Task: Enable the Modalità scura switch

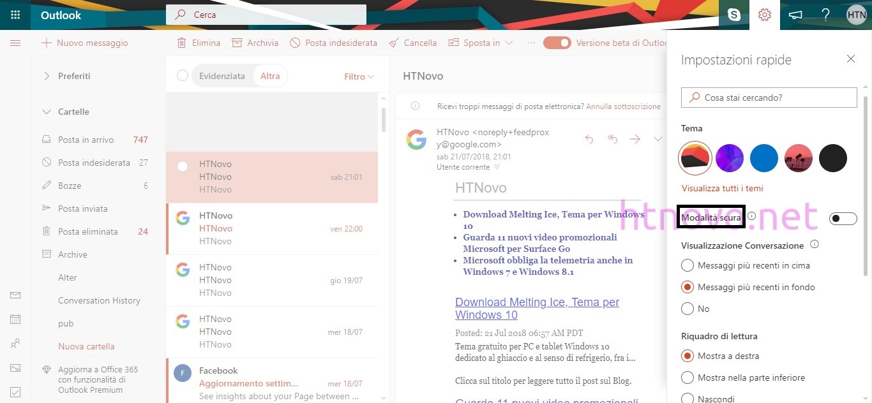Action: click(x=843, y=219)
